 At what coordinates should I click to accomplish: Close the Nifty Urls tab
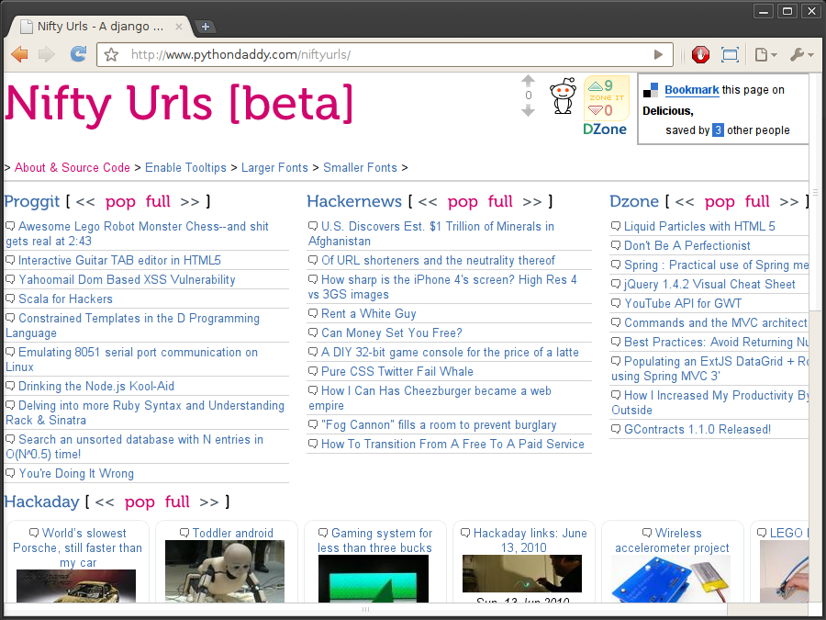click(179, 27)
